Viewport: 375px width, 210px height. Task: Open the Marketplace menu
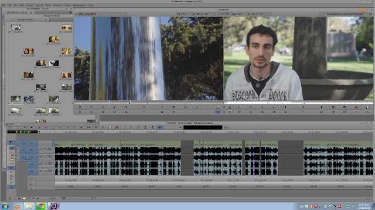click(x=79, y=5)
